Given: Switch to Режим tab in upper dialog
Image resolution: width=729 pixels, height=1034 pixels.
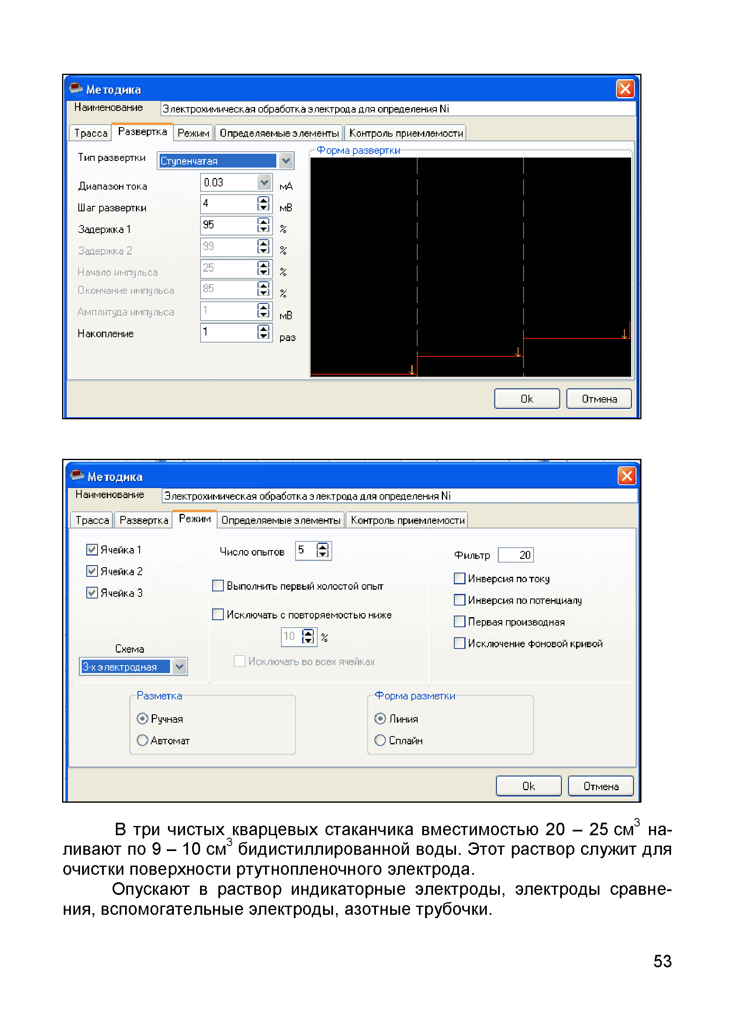Looking at the screenshot, I should 193,133.
